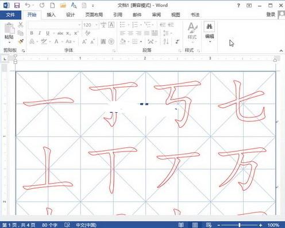The height and width of the screenshot is (228, 285).
Task: Expand the 编辑 (Editing) dropdown arrow
Action: [x=210, y=41]
